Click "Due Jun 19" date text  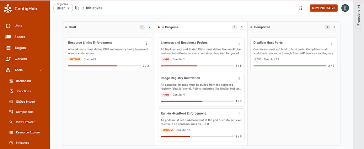[x=272, y=59]
